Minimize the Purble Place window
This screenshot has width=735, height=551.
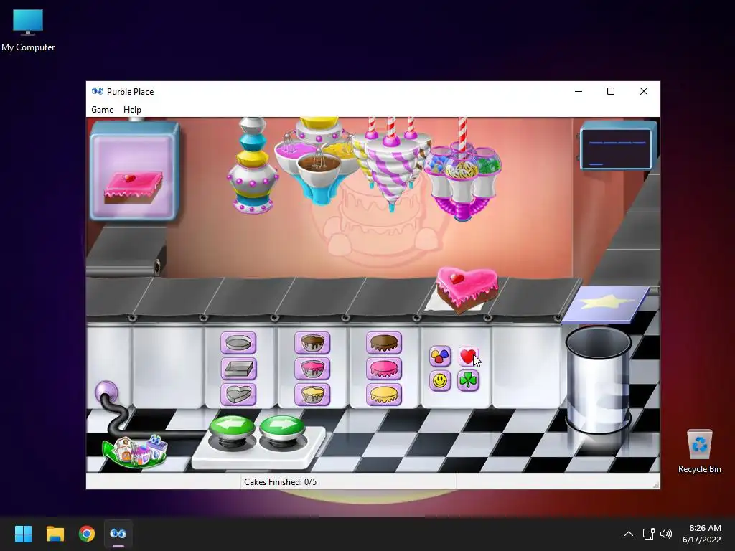(579, 91)
